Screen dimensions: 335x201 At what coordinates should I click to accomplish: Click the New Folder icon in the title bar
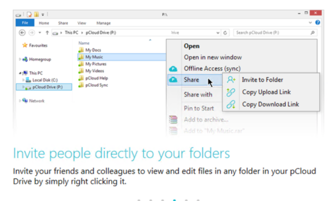[x=37, y=14]
